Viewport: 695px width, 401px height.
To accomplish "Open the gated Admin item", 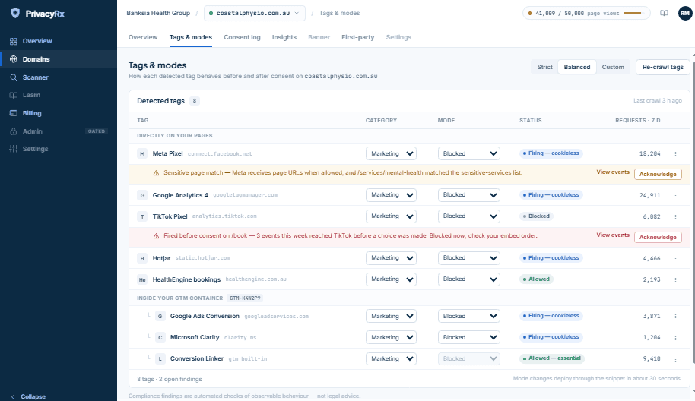I will click(59, 131).
